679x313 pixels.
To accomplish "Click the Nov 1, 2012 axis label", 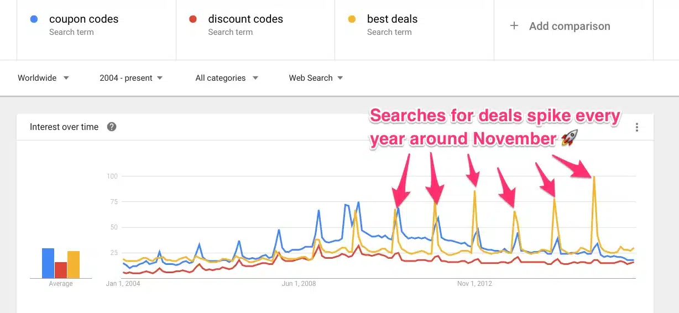I will tap(474, 284).
